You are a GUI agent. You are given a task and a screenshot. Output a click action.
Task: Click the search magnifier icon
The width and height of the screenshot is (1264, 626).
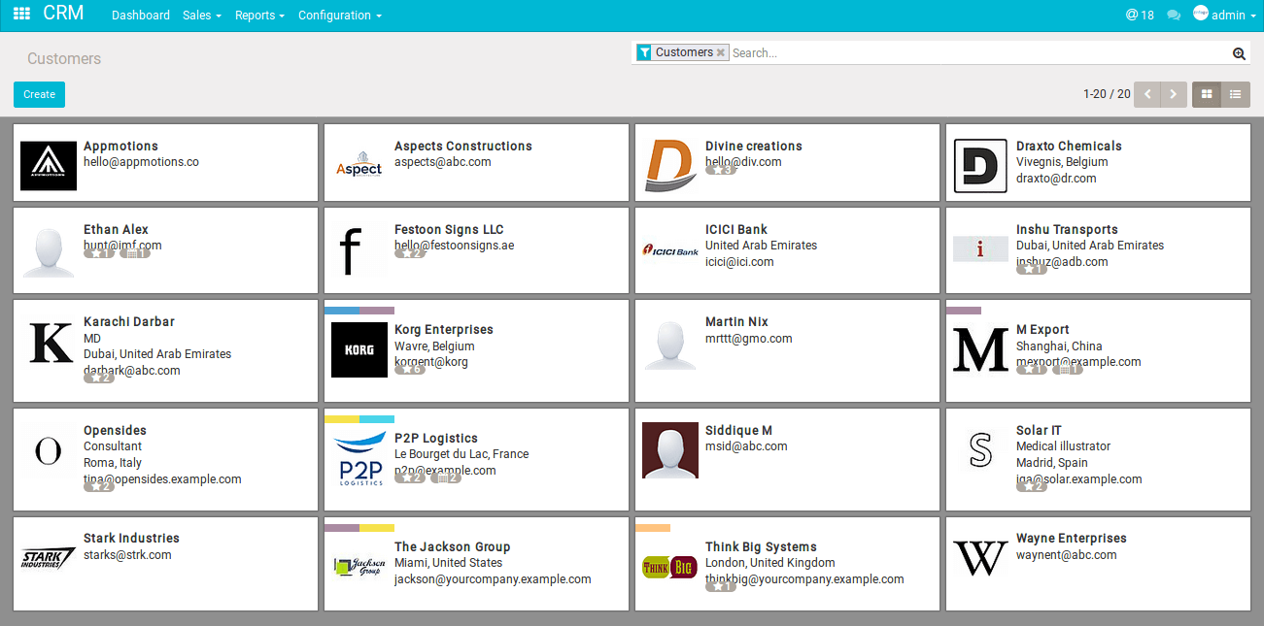[x=1239, y=53]
